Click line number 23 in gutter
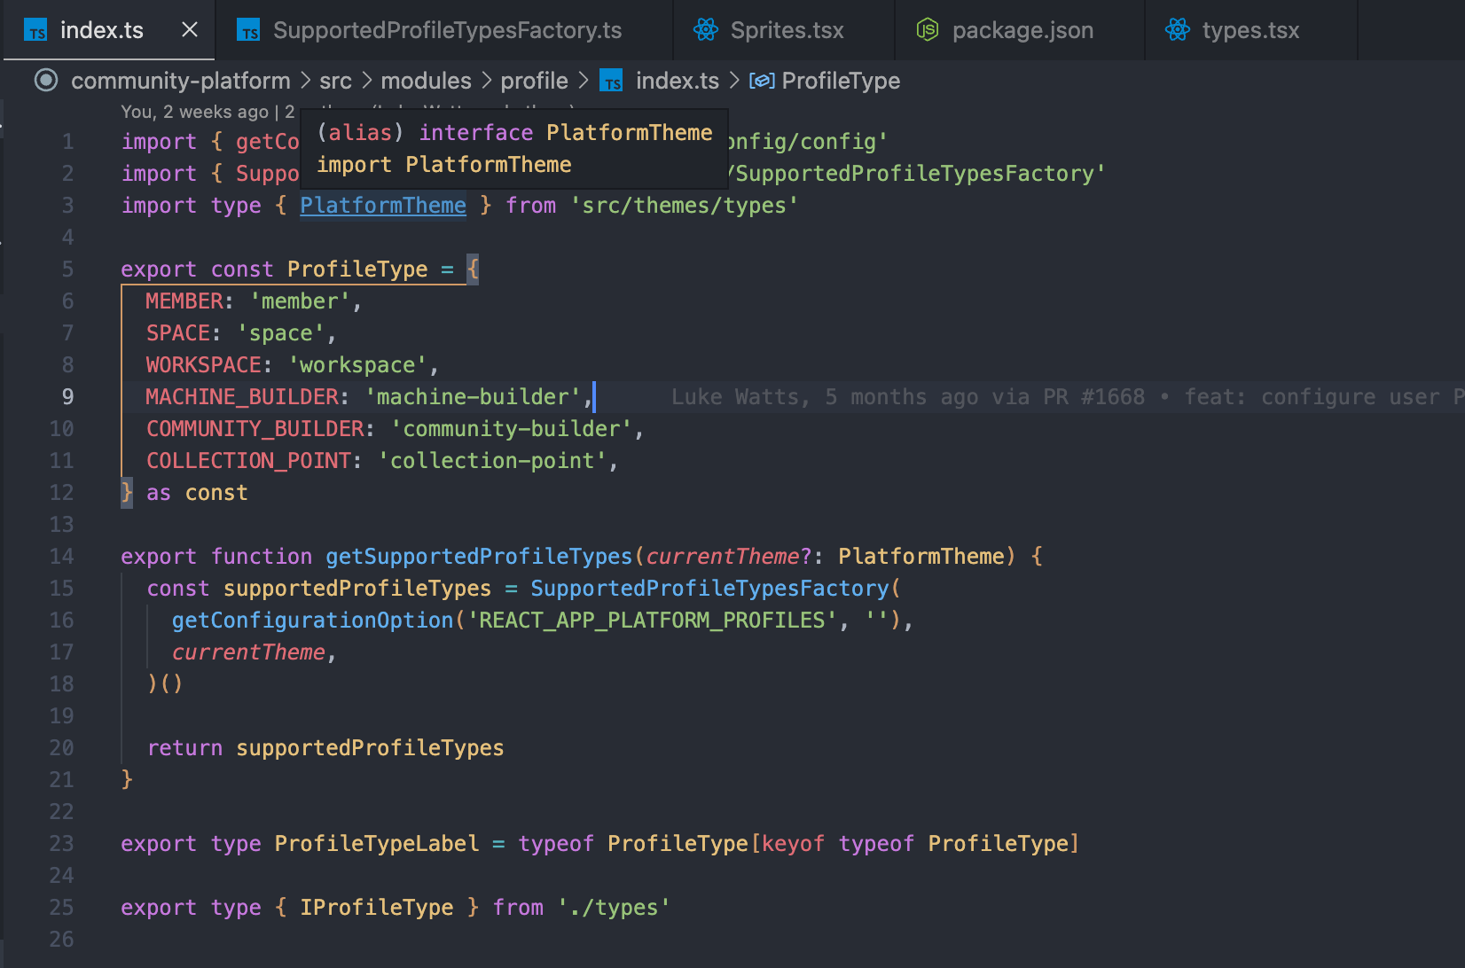Image resolution: width=1465 pixels, height=968 pixels. click(61, 844)
